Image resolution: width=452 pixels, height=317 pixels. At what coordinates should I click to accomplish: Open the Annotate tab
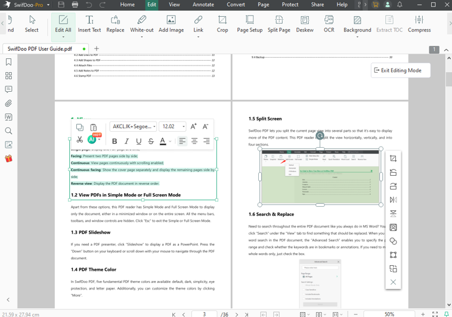pos(203,5)
